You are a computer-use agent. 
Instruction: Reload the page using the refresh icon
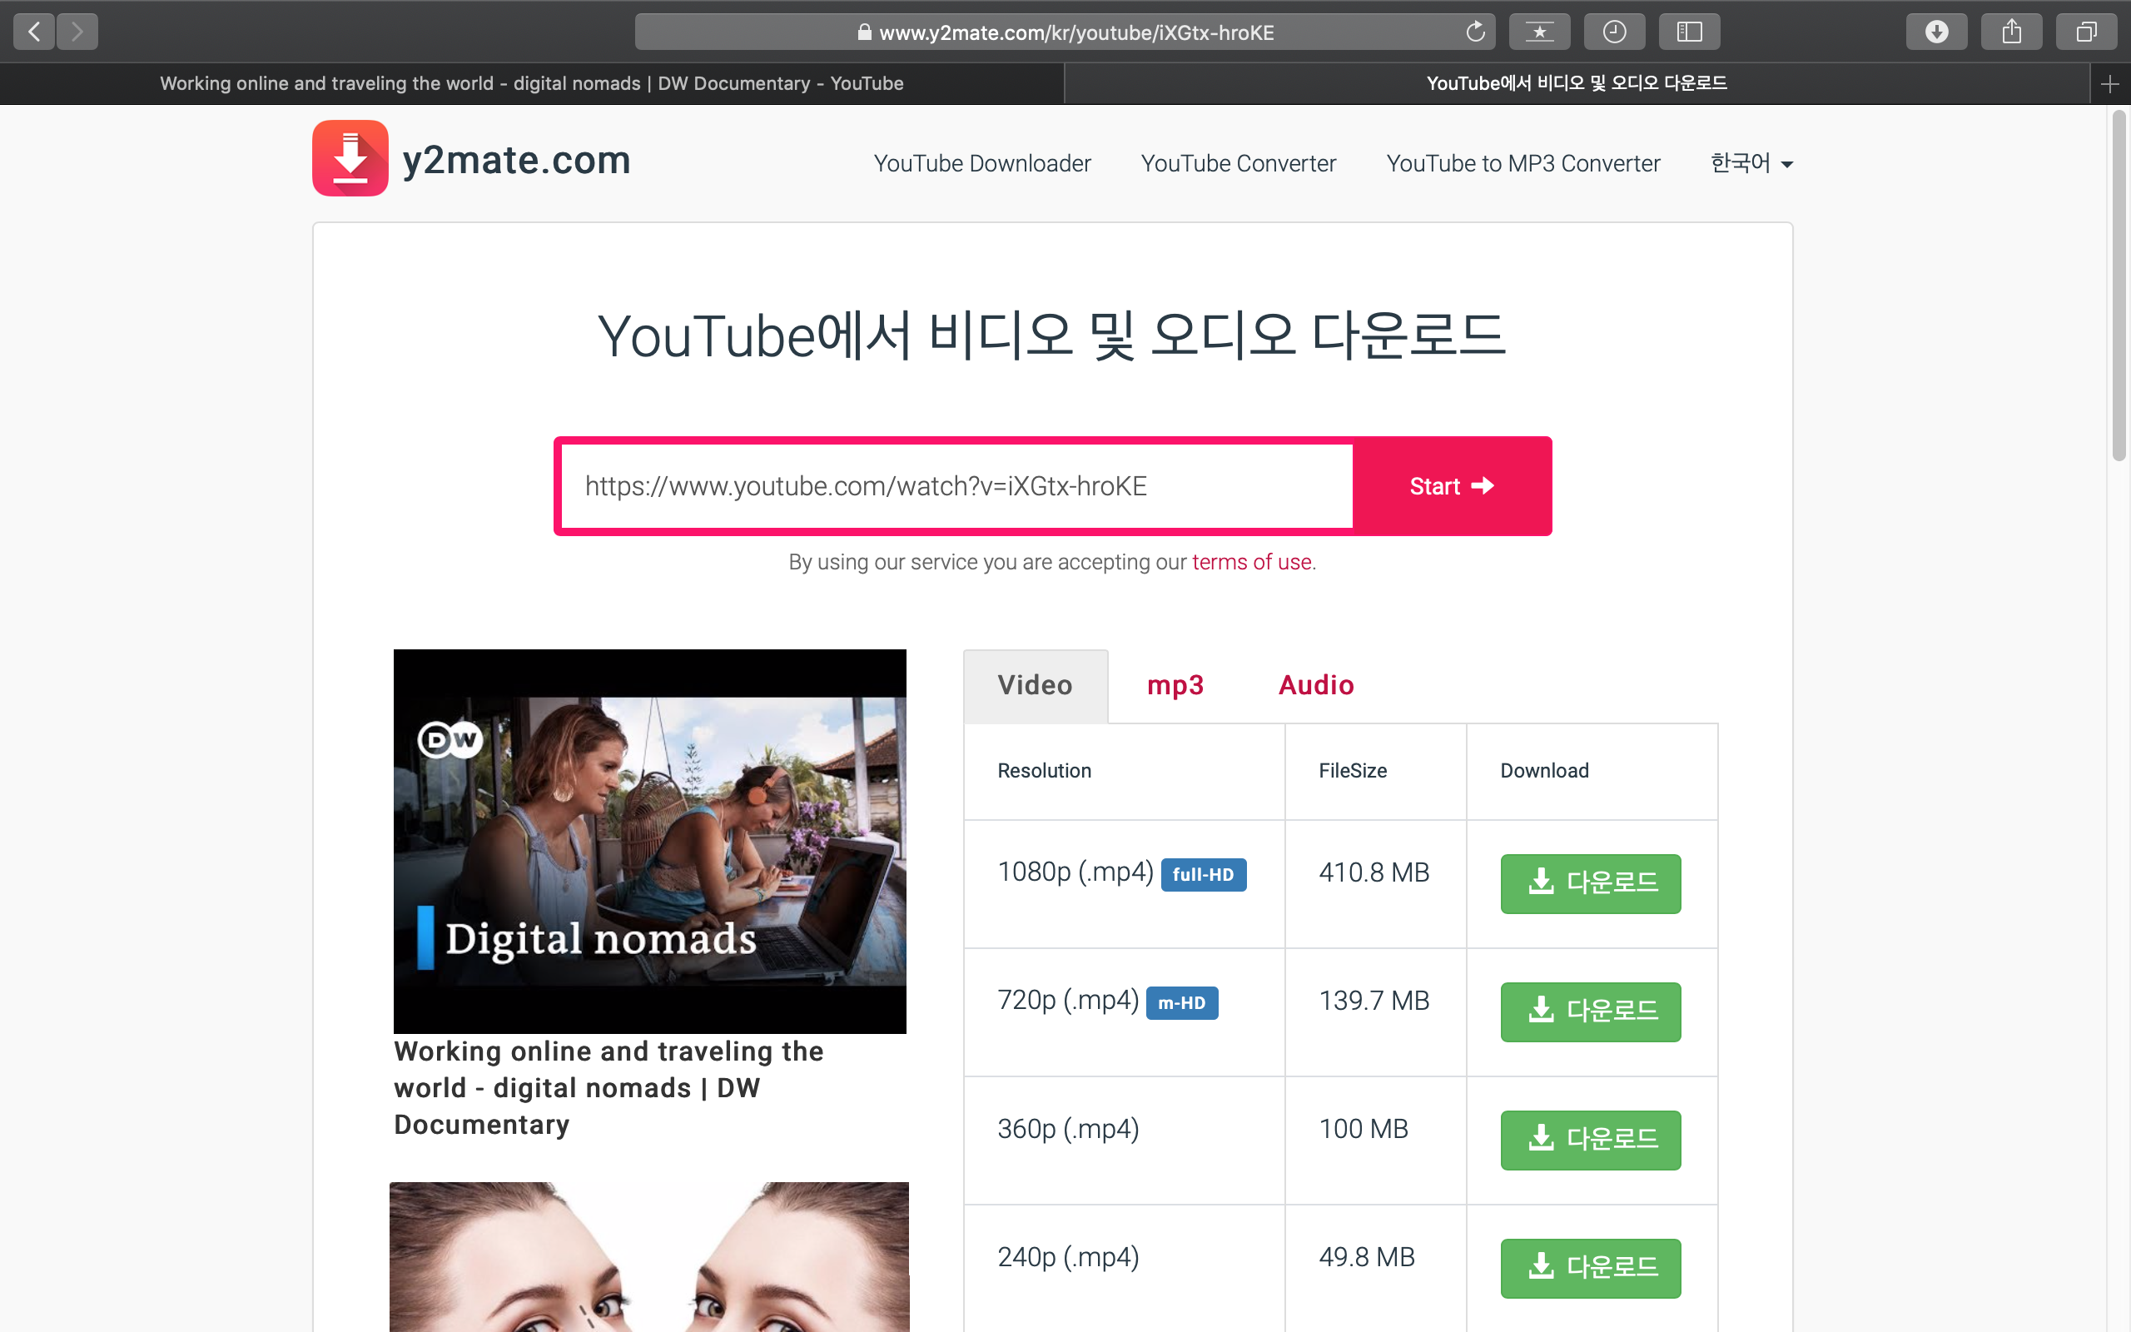click(x=1475, y=32)
